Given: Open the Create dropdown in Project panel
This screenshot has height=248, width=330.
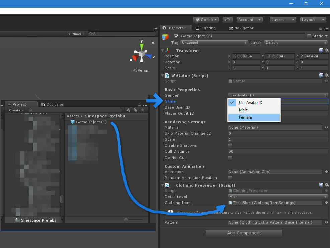Looking at the screenshot, I should pyautogui.click(x=16, y=110).
